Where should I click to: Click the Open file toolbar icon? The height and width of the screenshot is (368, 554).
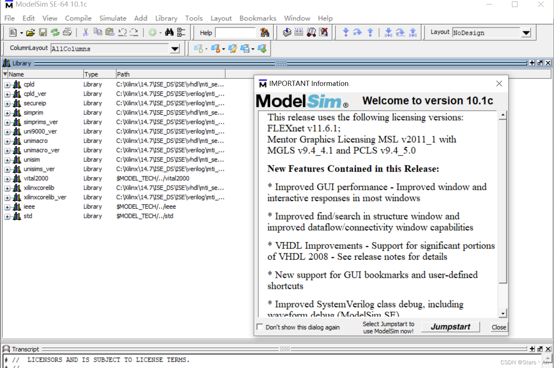pos(31,32)
